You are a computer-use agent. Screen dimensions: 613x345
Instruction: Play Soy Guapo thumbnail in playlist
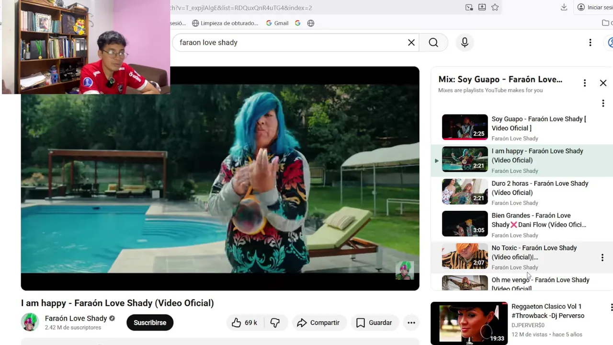click(465, 126)
